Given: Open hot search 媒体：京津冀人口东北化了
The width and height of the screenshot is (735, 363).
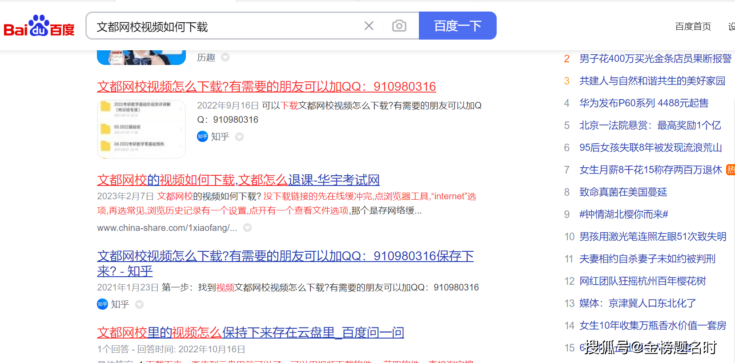Looking at the screenshot, I should [638, 303].
